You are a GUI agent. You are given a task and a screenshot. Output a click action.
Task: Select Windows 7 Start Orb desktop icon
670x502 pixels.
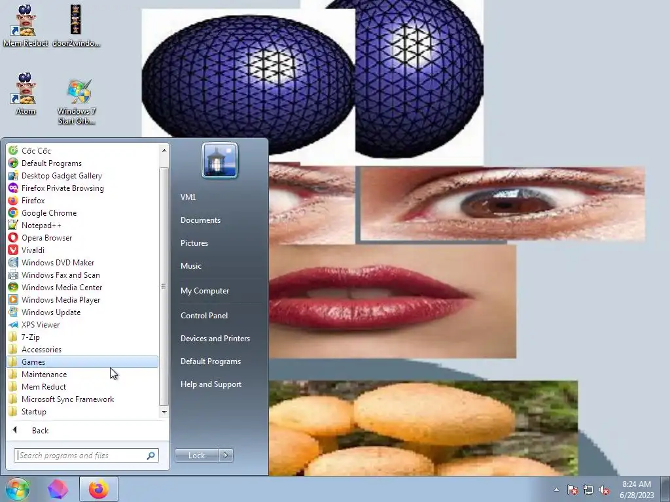[77, 101]
